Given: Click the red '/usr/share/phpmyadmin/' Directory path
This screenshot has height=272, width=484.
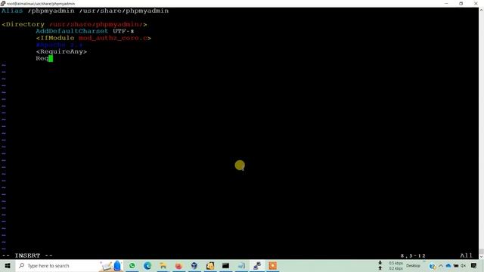Looking at the screenshot, I should (x=96, y=24).
